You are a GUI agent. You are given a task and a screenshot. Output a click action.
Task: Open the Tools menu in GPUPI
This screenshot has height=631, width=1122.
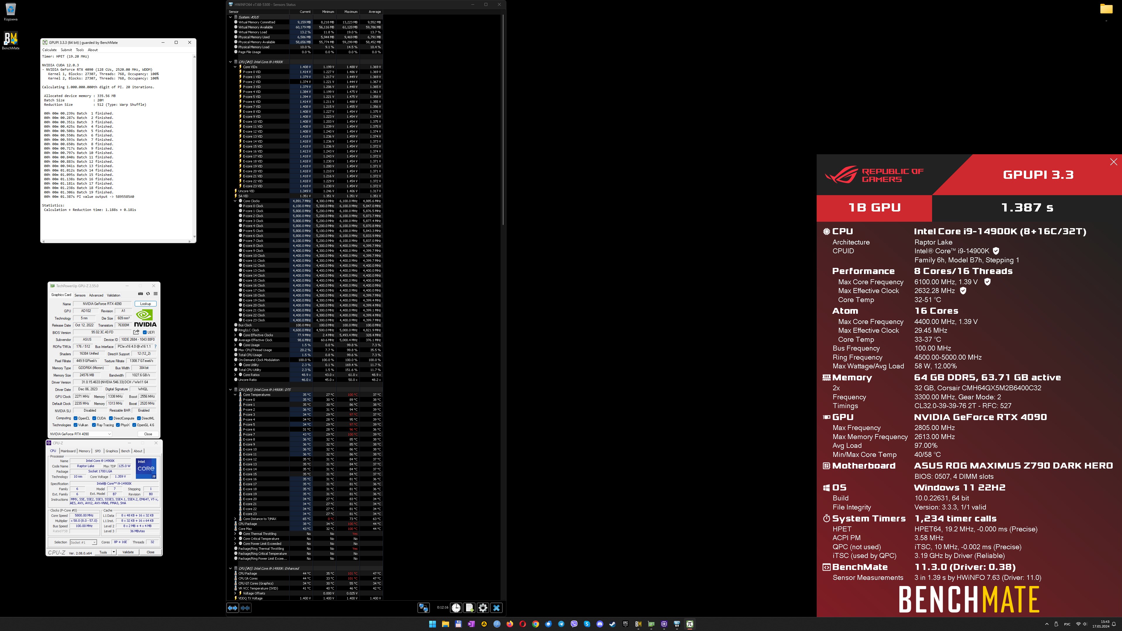tap(80, 50)
